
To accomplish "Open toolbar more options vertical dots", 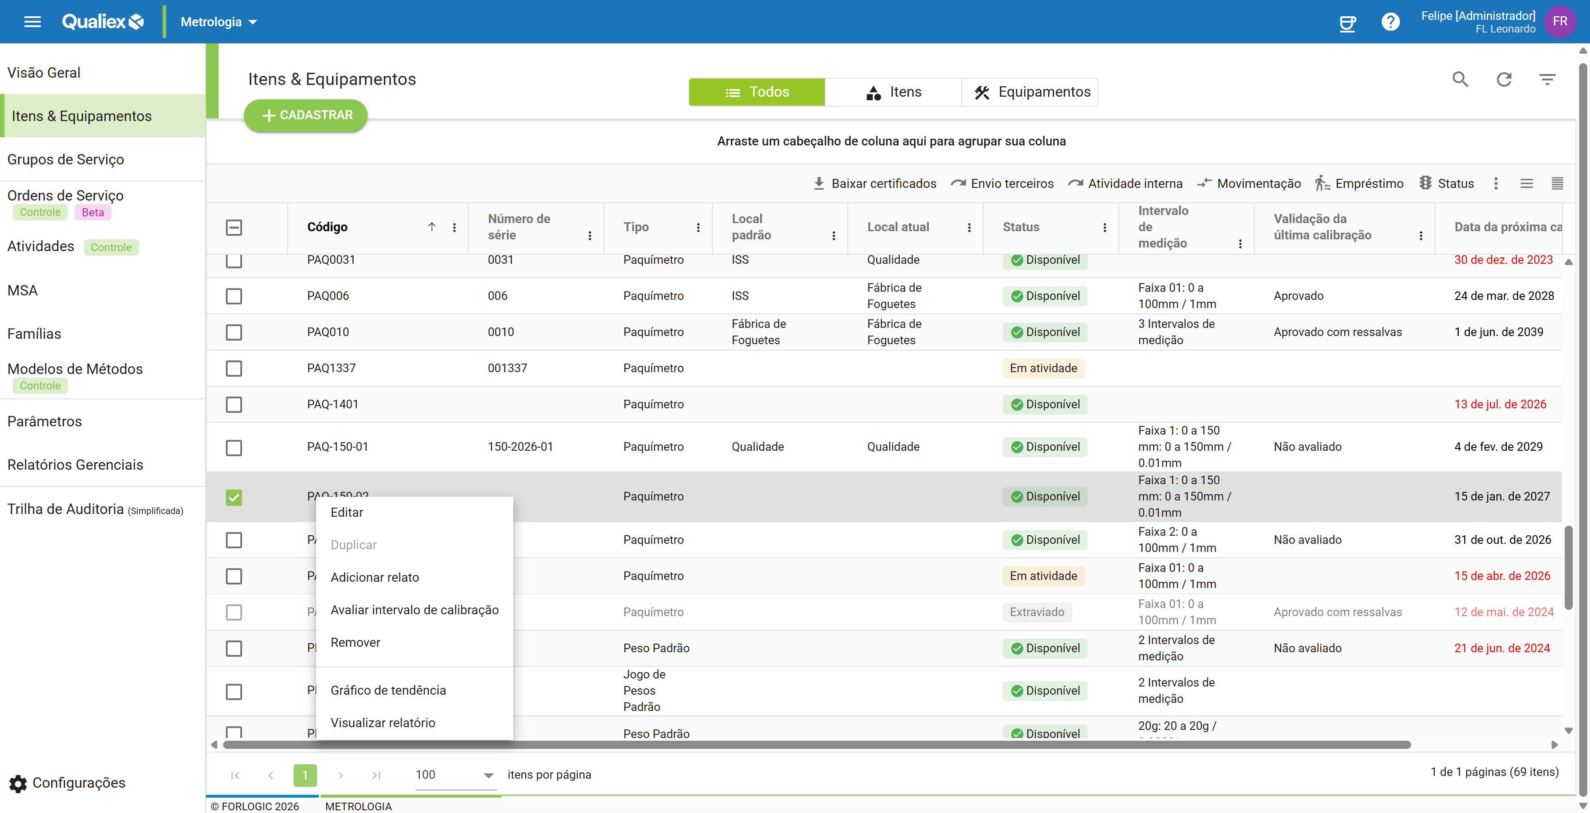I will point(1495,183).
